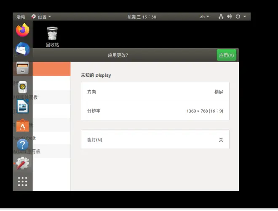The image size is (278, 211).
Task: Open Ubuntu Software orange bag icon
Action: [22, 126]
